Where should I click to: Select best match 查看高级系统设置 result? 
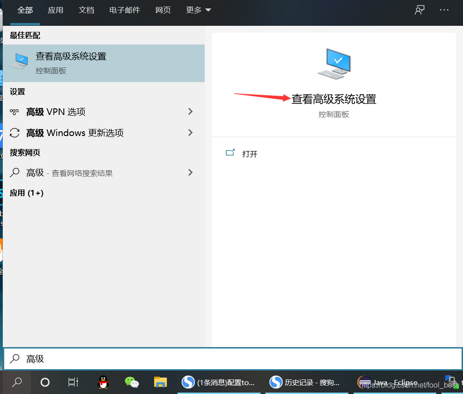(104, 63)
